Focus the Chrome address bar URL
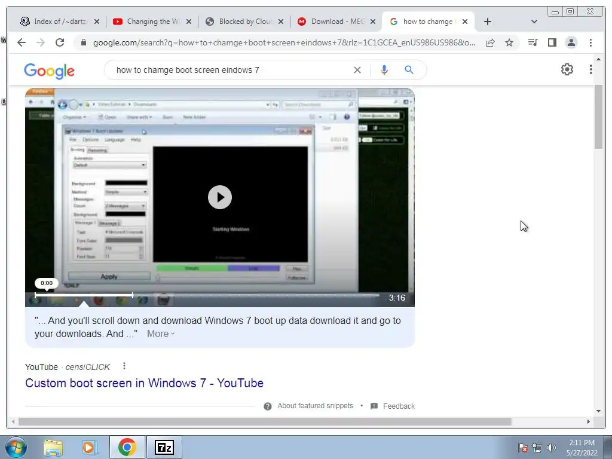612x459 pixels. pyautogui.click(x=284, y=42)
